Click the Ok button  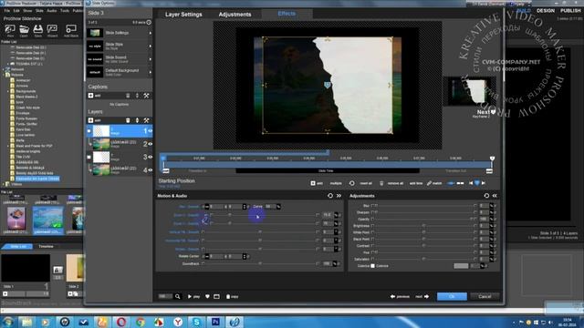(x=452, y=296)
